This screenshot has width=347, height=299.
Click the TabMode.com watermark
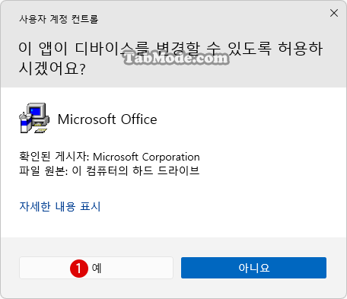click(x=176, y=58)
